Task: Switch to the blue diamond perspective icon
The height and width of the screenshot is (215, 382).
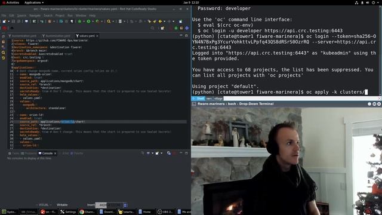Action: [x=187, y=28]
